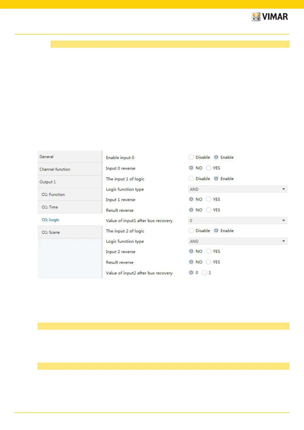Image resolution: width=304 pixels, height=430 pixels.
Task: Select Disable for The input 1 of logic
Action: [x=191, y=179]
